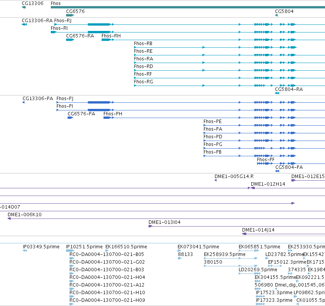Select the CG13306 gene label
The width and height of the screenshot is (325, 306).
[32, 3]
